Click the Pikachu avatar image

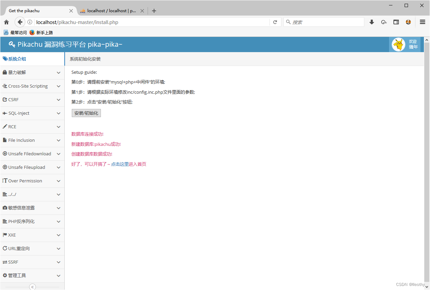coord(399,44)
